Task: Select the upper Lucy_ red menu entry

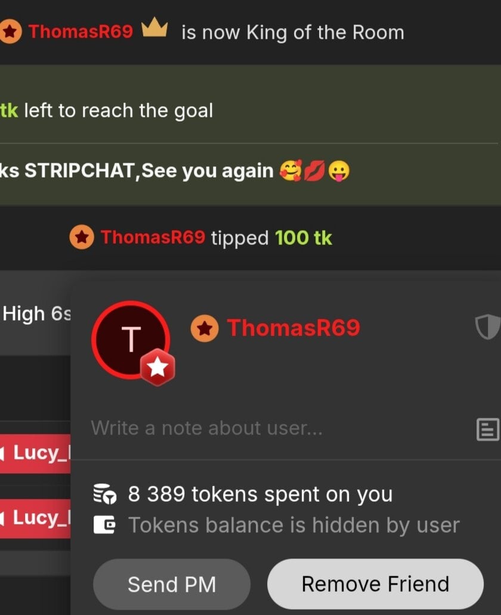Action: pyautogui.click(x=35, y=453)
